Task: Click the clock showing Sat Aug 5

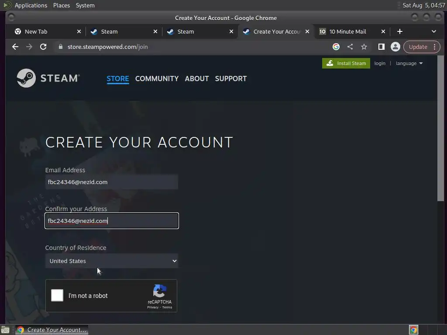Action: [x=423, y=5]
